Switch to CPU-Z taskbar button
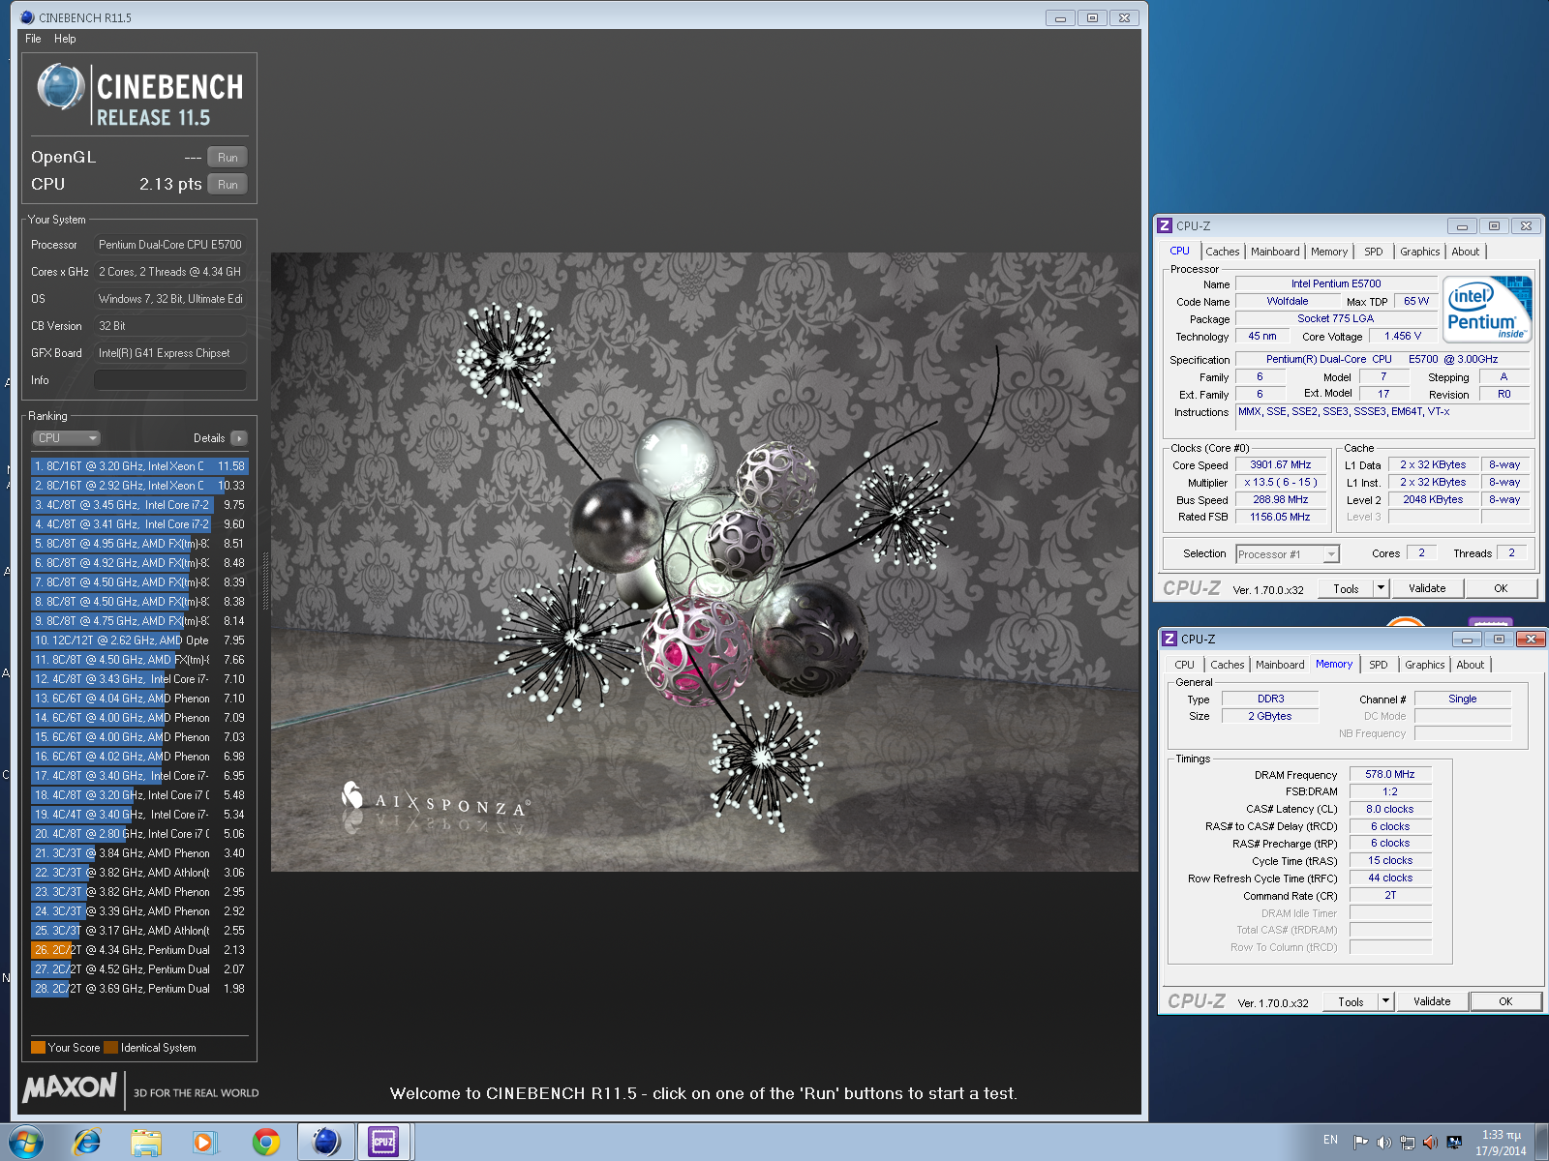The image size is (1549, 1161). 384,1143
